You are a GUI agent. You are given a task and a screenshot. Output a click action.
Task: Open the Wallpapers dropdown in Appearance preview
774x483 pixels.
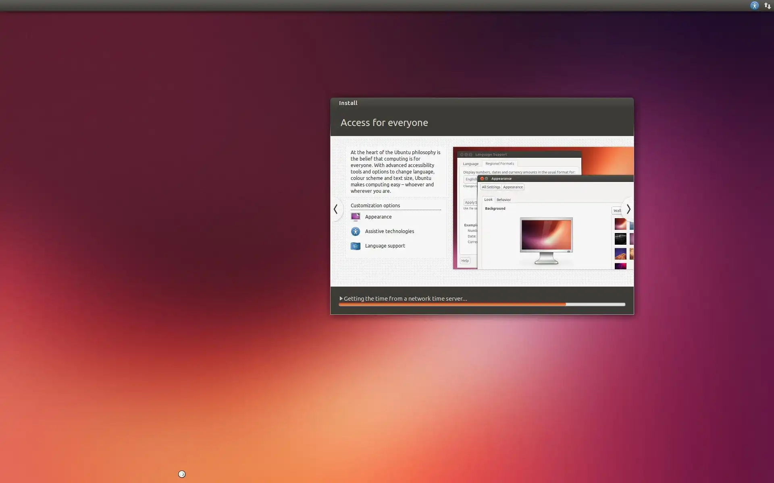[x=617, y=211]
